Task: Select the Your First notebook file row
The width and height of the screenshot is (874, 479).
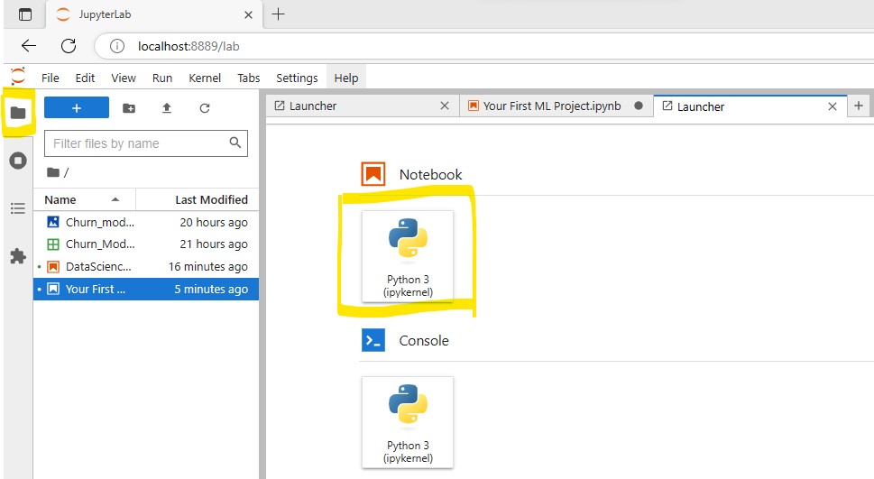Action: click(x=146, y=289)
